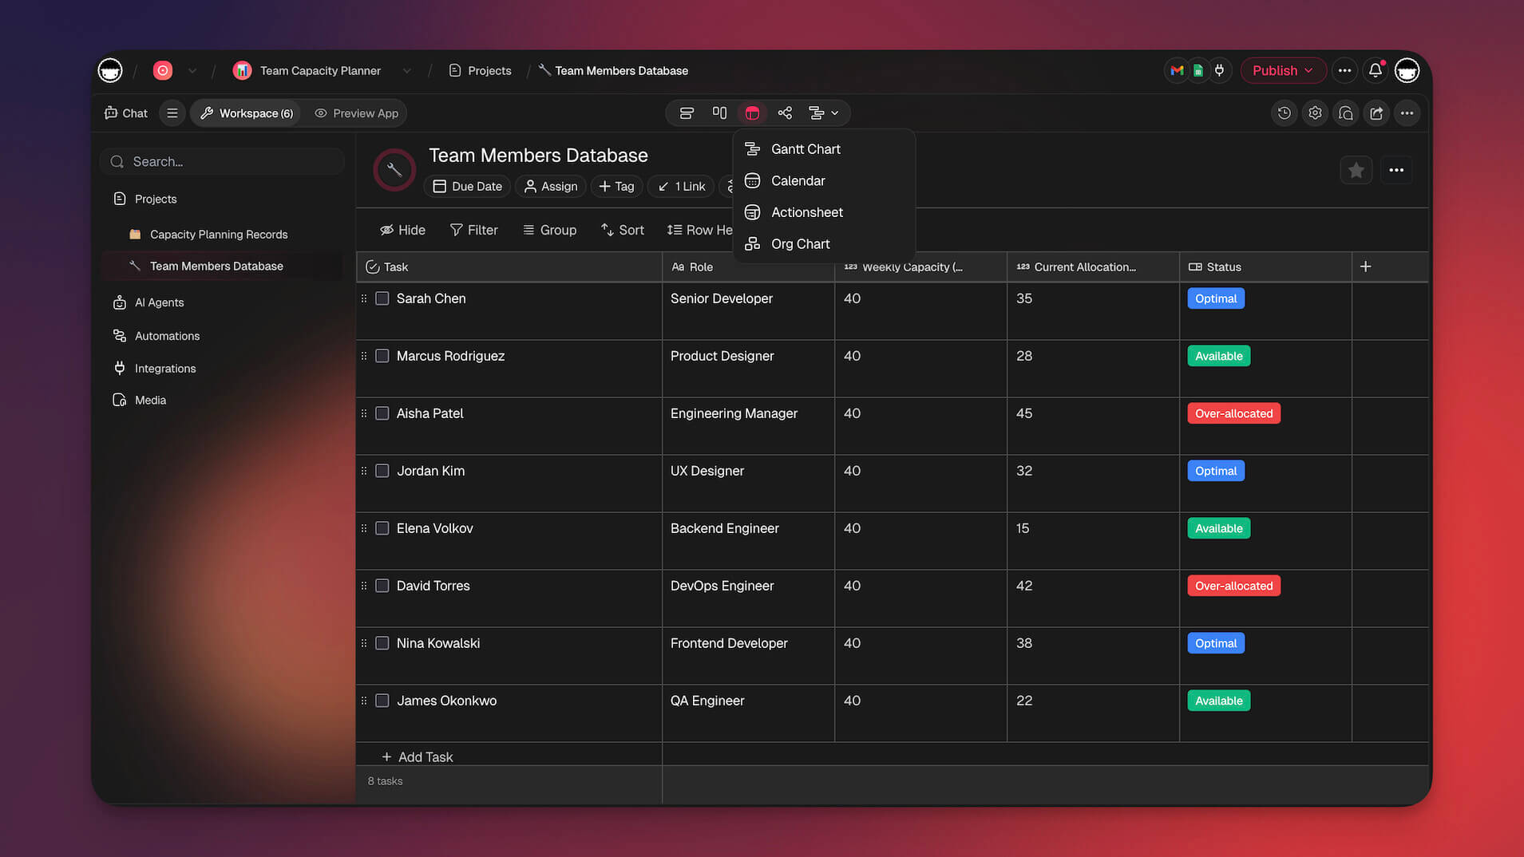Click the Search field in sidebar

click(x=222, y=161)
